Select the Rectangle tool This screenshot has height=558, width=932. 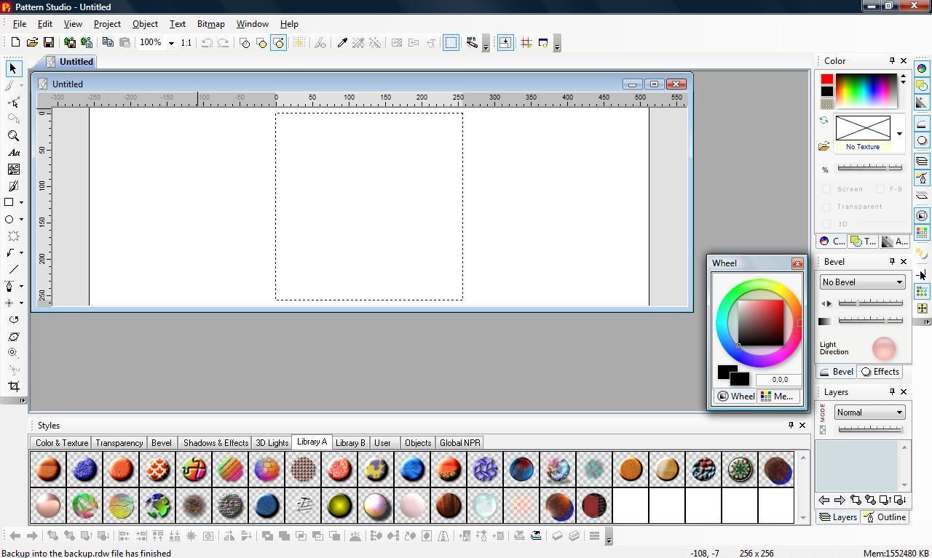(9, 202)
